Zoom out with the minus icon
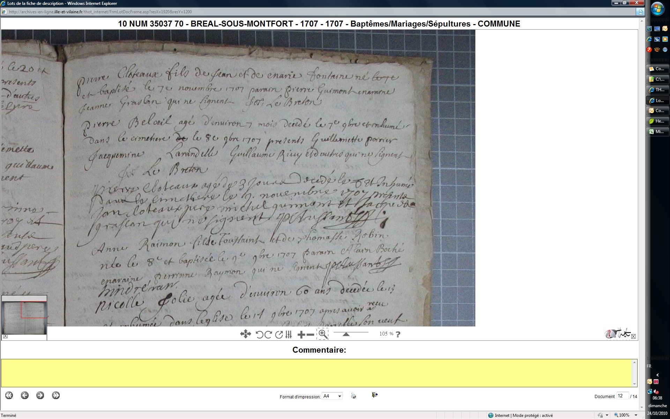Viewport: 670px width, 419px height. pos(310,335)
